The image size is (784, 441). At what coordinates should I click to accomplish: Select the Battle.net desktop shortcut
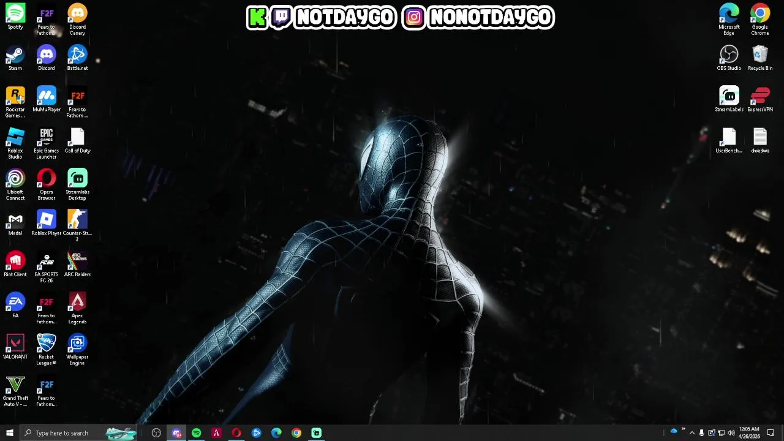click(x=77, y=58)
